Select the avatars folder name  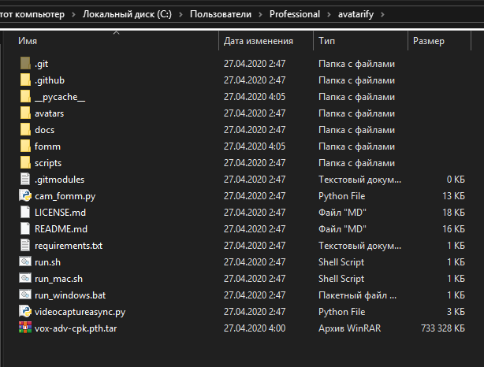[49, 113]
